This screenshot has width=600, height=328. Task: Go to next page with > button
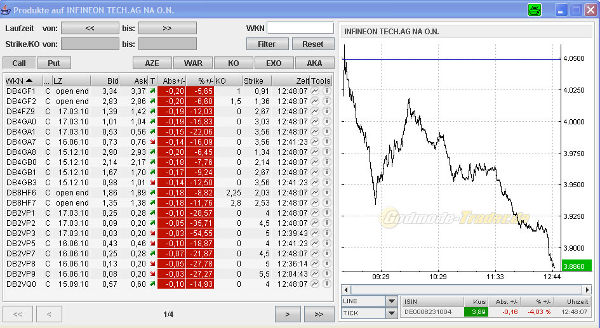click(x=288, y=314)
